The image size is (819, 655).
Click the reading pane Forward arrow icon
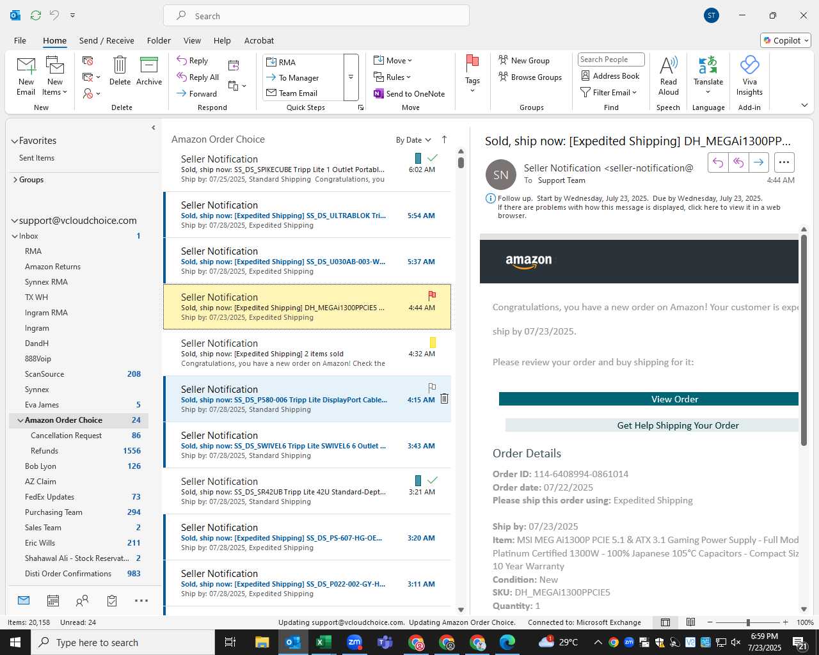click(758, 162)
